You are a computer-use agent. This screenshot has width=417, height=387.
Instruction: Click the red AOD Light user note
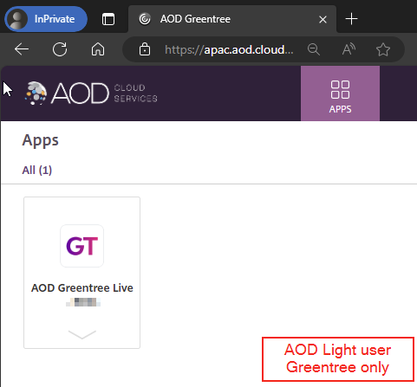coord(338,359)
